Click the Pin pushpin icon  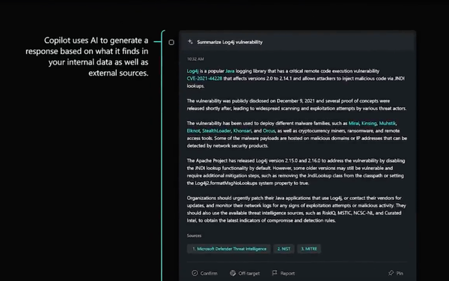point(391,273)
